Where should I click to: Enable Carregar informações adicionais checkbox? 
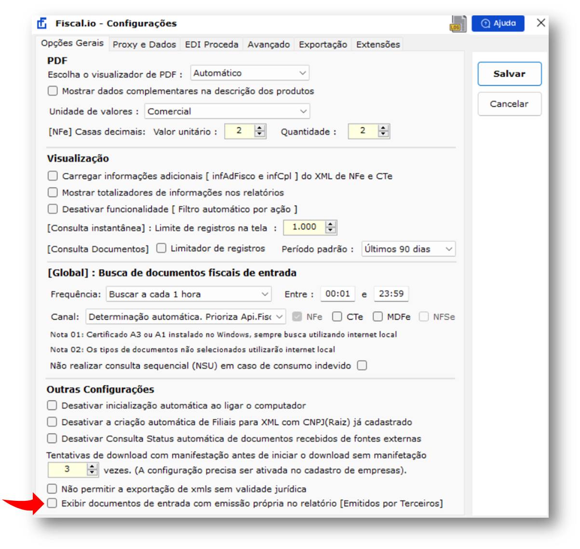[x=53, y=176]
